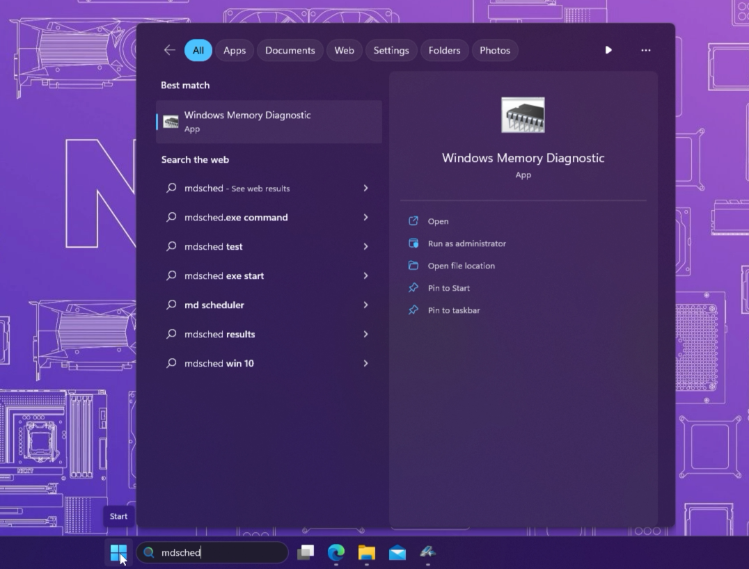Expand the 'mdsched.exe command' web suggestion arrow
Screen dimensions: 749x569
(x=365, y=218)
